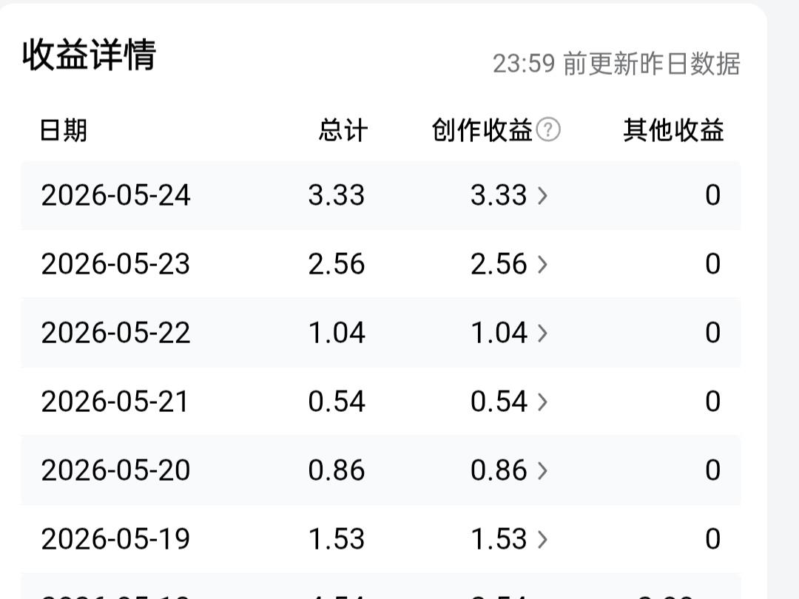
Task: Click 其他收益 value 0 for 2026-05-23
Action: (713, 264)
